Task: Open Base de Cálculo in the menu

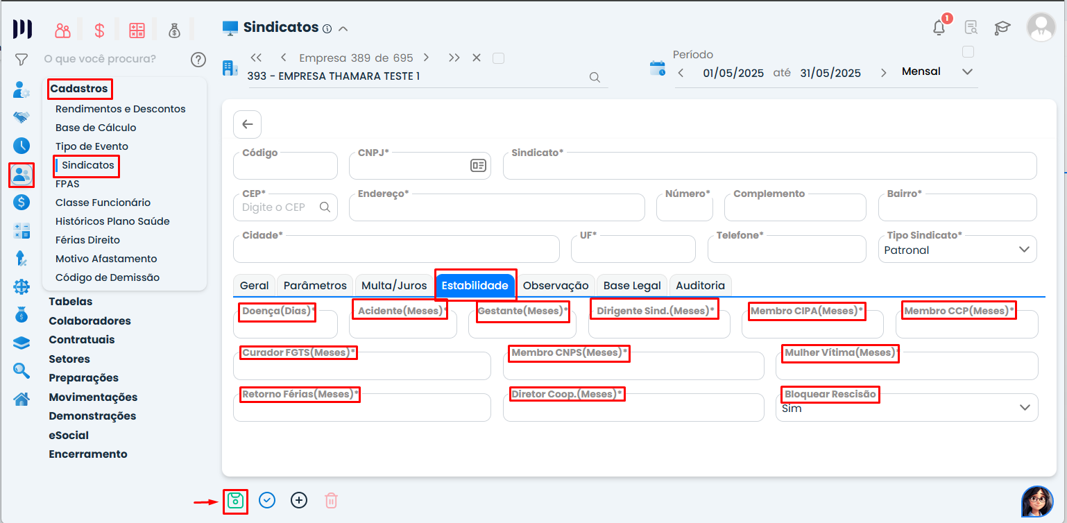Action: [x=96, y=128]
